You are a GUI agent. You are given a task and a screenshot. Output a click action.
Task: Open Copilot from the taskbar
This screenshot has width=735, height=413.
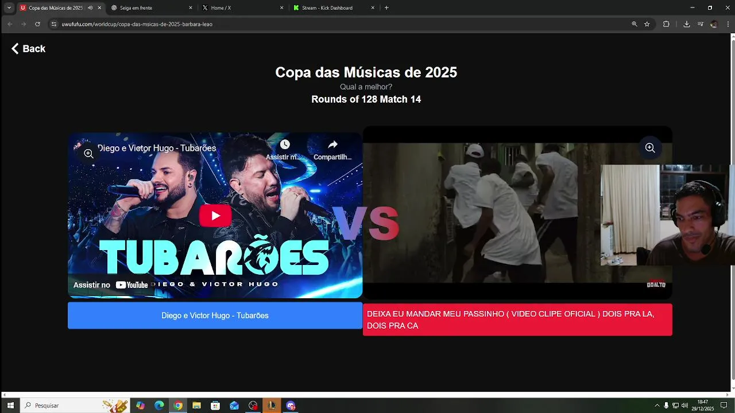tap(140, 406)
